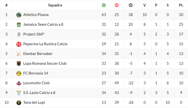Click the Tana dei Lupi team logo
This screenshot has height=108, width=188.
click(19, 102)
